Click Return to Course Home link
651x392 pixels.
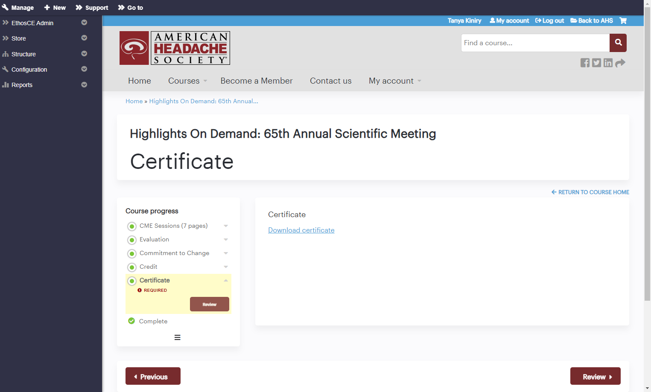[590, 192]
